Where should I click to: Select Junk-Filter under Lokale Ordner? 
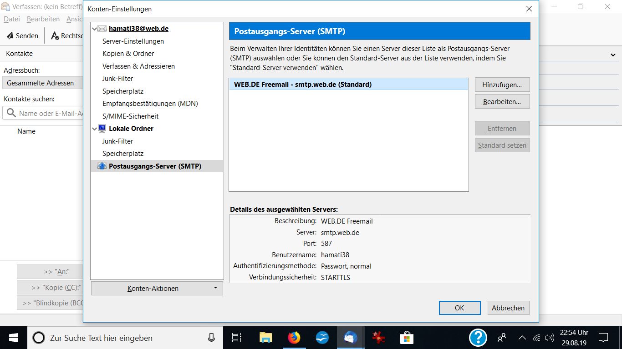118,141
